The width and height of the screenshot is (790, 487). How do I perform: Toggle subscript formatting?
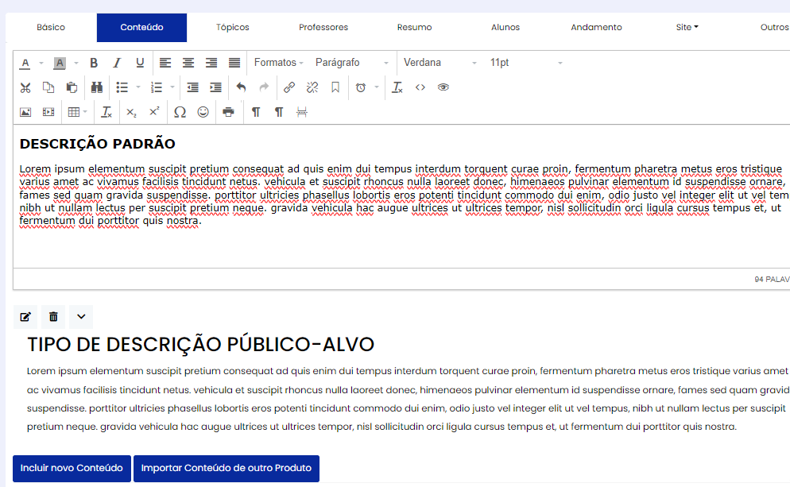tap(131, 112)
